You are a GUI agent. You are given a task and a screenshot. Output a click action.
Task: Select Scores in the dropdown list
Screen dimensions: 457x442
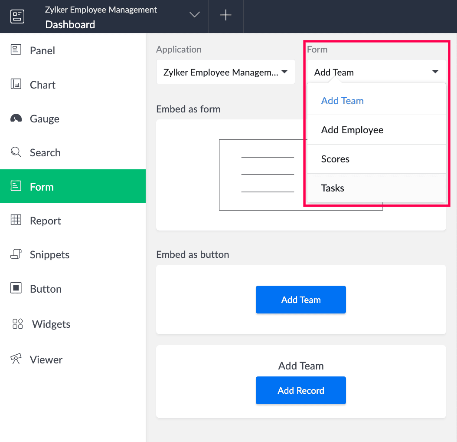[x=335, y=159]
